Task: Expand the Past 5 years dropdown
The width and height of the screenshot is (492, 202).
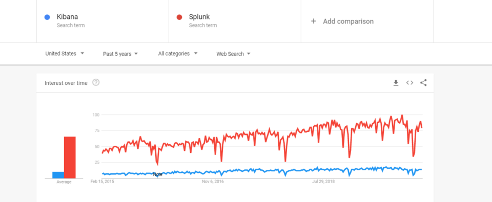Action: coord(120,54)
